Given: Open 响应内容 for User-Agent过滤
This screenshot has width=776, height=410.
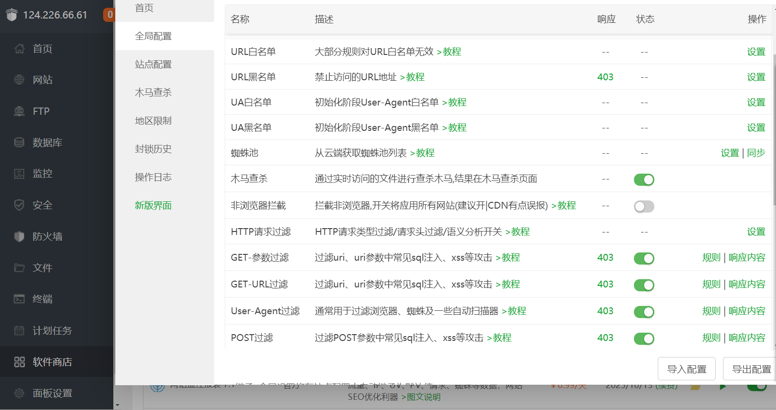Looking at the screenshot, I should 747,311.
